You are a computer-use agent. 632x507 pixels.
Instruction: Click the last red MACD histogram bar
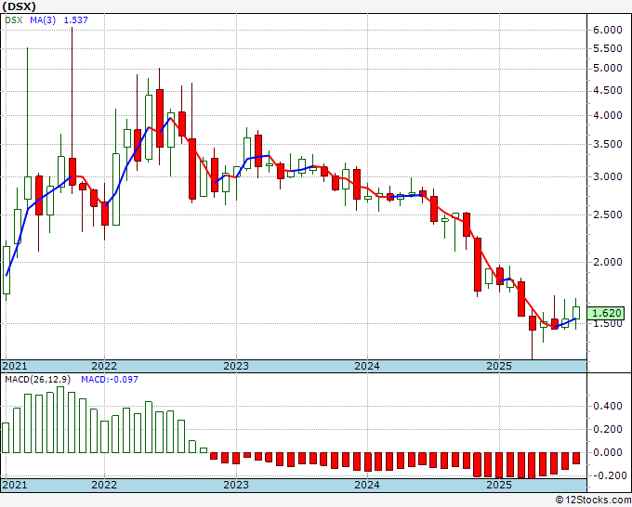pos(576,458)
